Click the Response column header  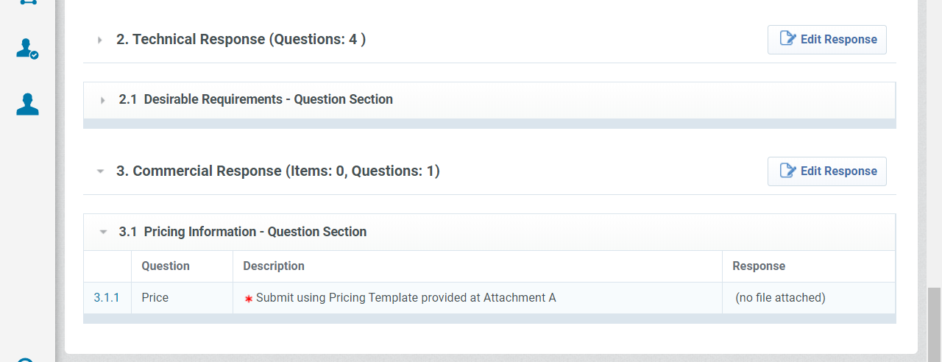[x=759, y=266]
